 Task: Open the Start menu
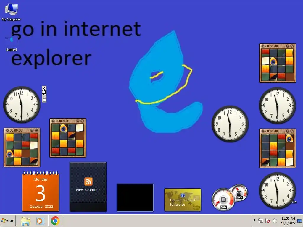tap(8, 220)
